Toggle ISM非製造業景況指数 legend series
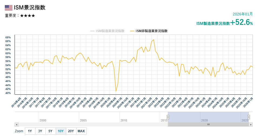 pyautogui.click(x=149, y=31)
